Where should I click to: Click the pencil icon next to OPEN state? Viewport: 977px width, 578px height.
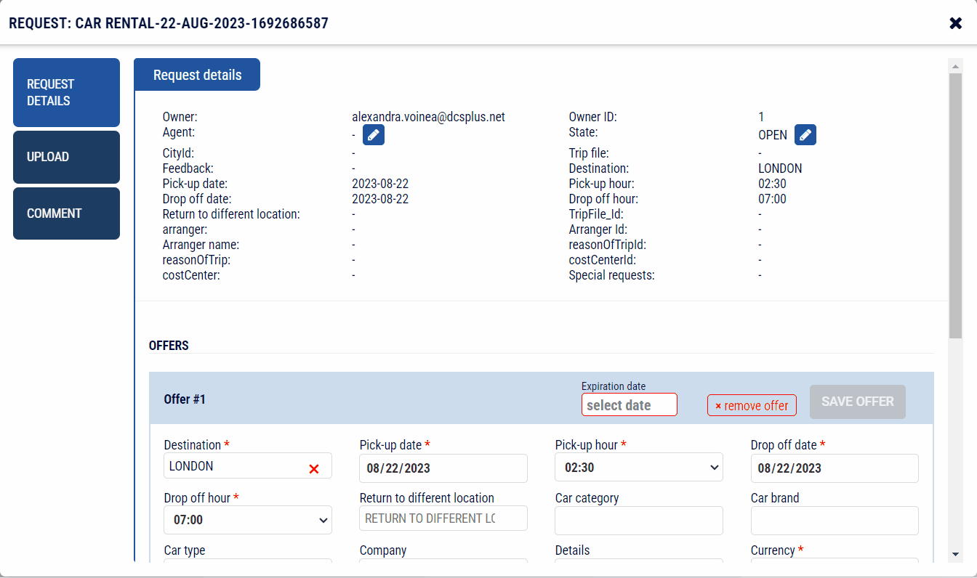pyautogui.click(x=805, y=134)
